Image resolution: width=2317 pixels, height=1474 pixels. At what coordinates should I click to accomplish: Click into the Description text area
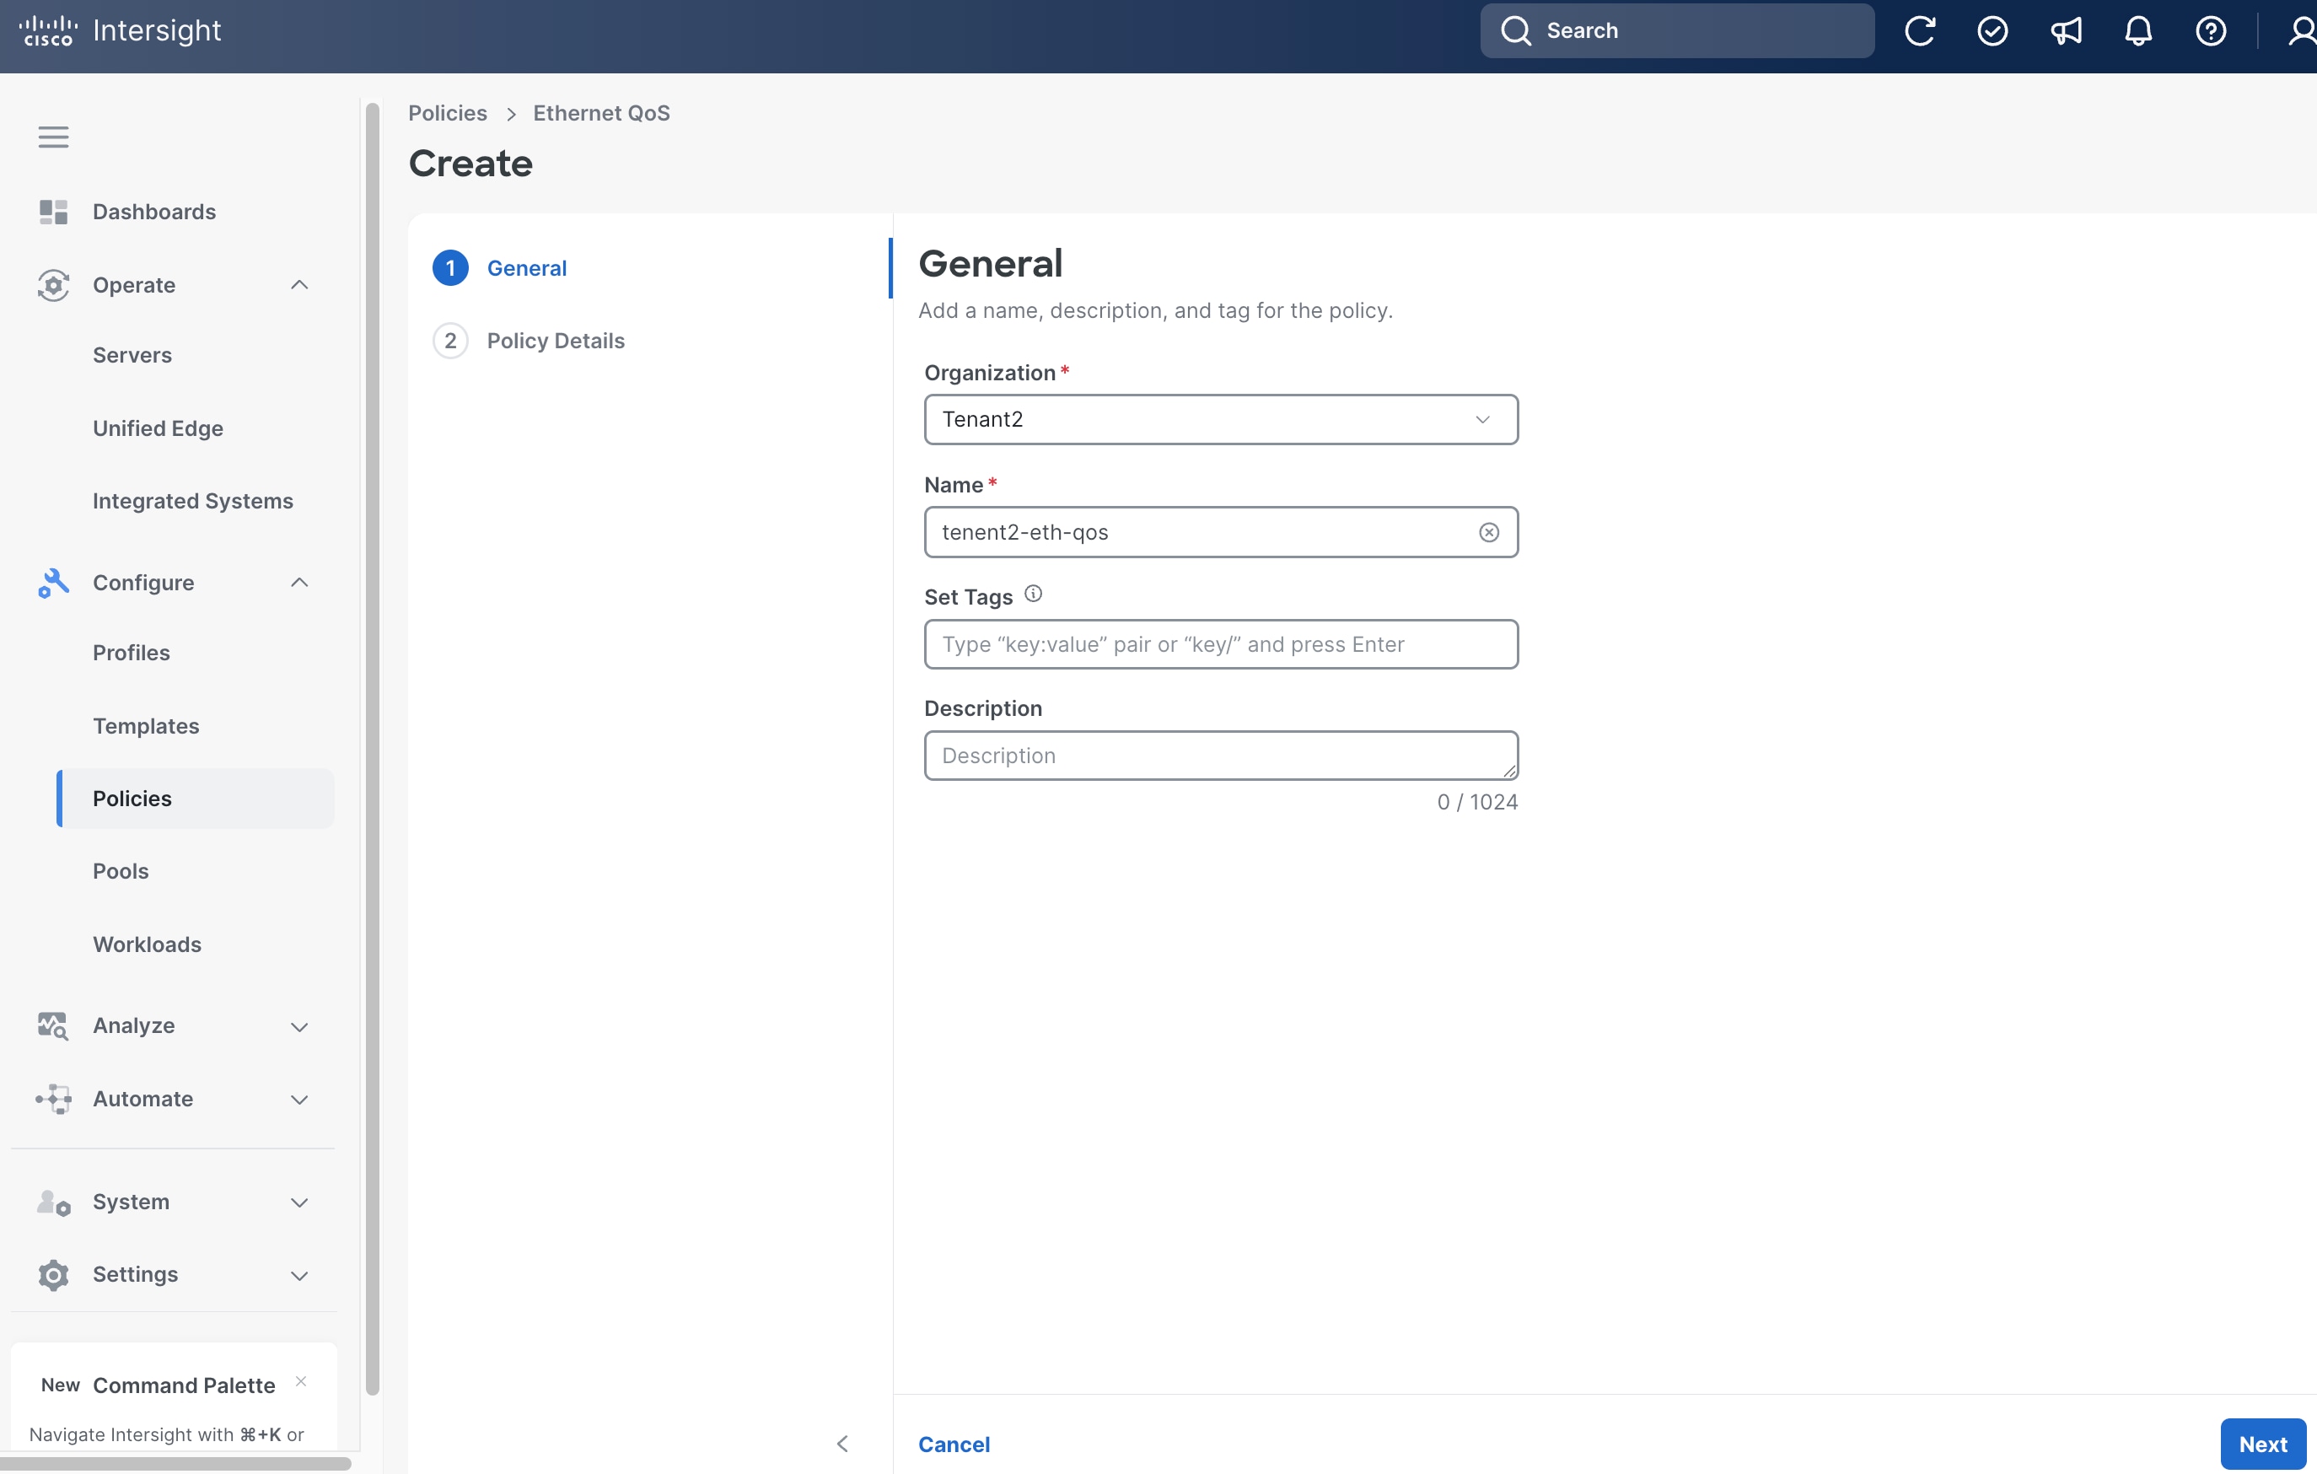pos(1221,756)
